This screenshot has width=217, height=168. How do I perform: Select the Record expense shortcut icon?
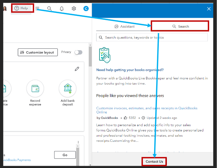(35, 88)
